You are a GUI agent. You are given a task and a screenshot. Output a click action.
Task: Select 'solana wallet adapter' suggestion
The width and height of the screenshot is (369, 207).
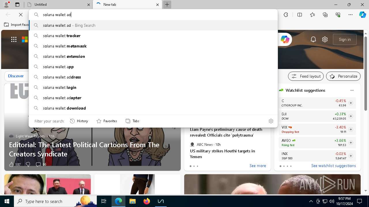(153, 98)
